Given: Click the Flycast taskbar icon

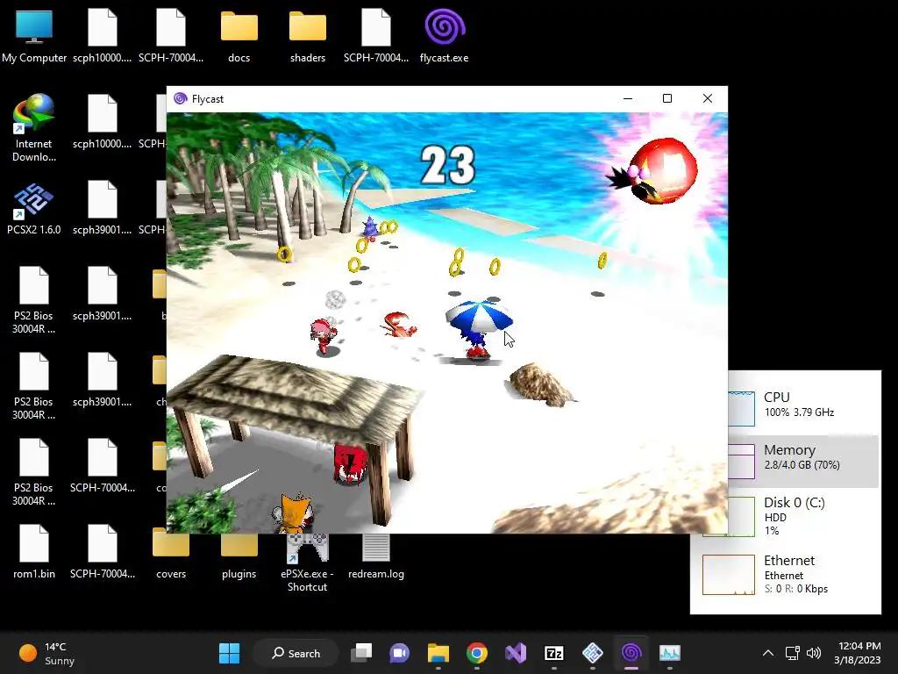Looking at the screenshot, I should click(631, 653).
